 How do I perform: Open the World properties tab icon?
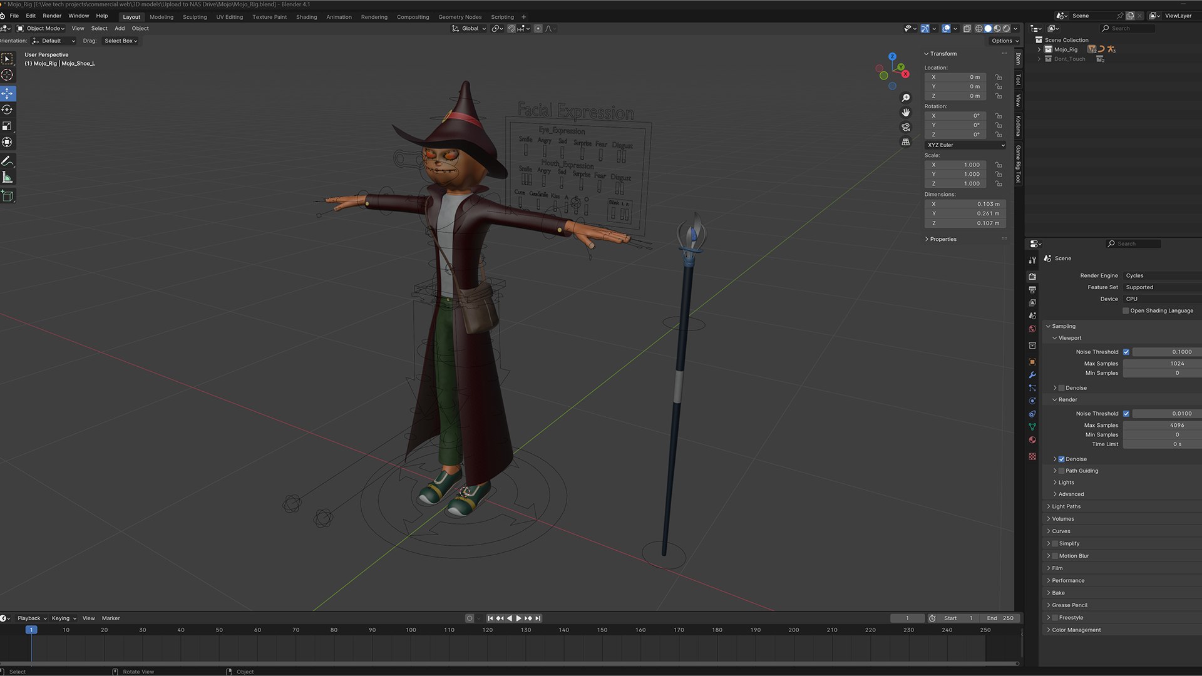[x=1032, y=329]
